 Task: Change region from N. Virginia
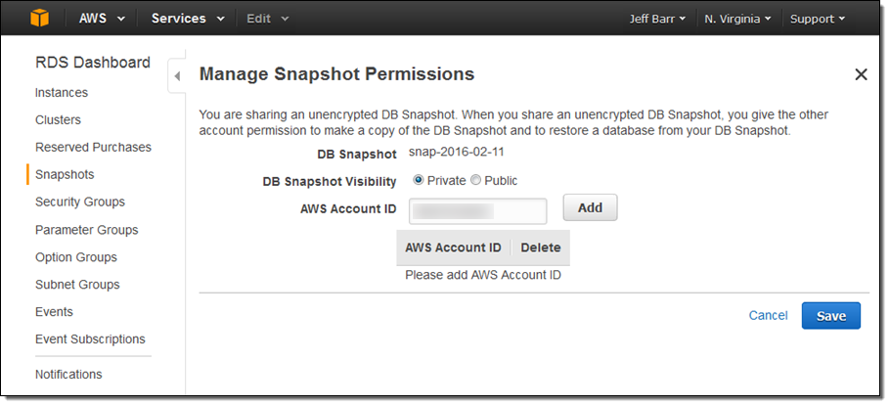737,19
